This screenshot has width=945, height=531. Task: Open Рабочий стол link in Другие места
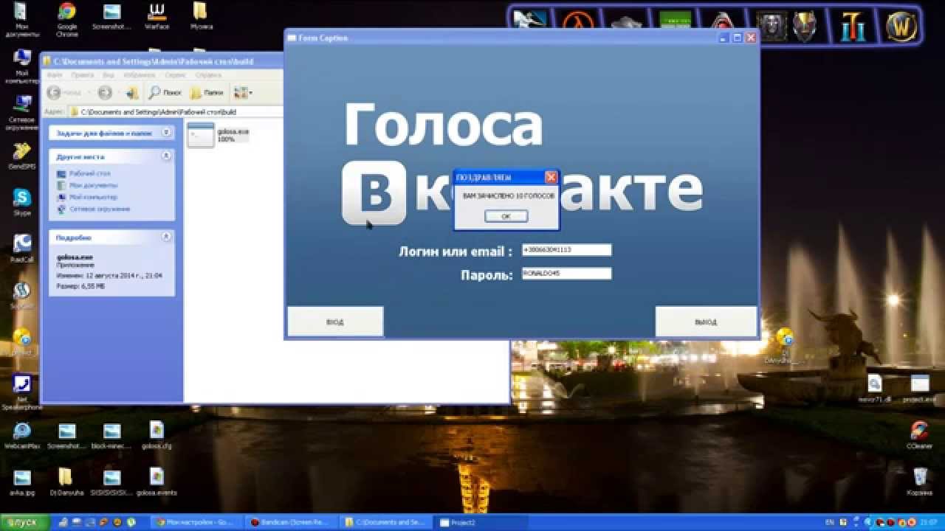(90, 173)
